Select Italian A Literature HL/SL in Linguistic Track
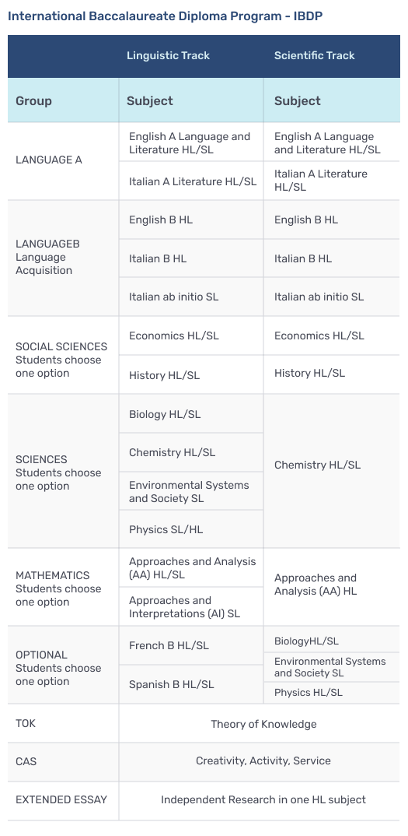This screenshot has height=836, width=408. pos(191,181)
